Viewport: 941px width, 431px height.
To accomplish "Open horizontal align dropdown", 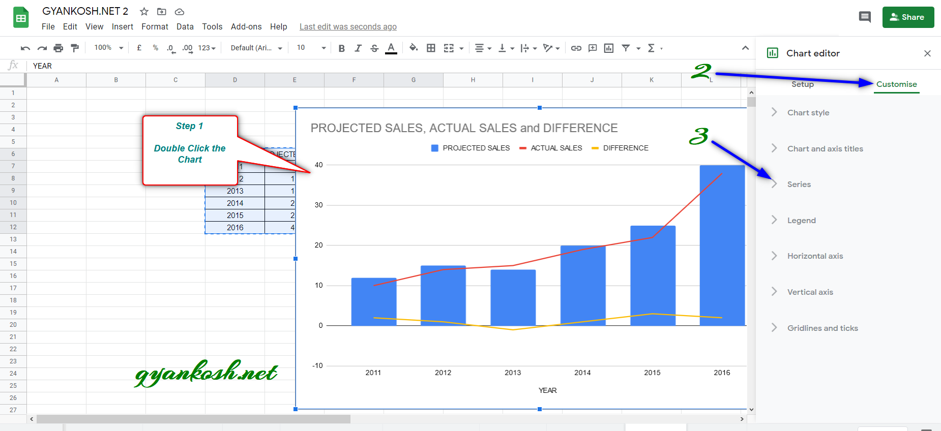I will pyautogui.click(x=483, y=48).
